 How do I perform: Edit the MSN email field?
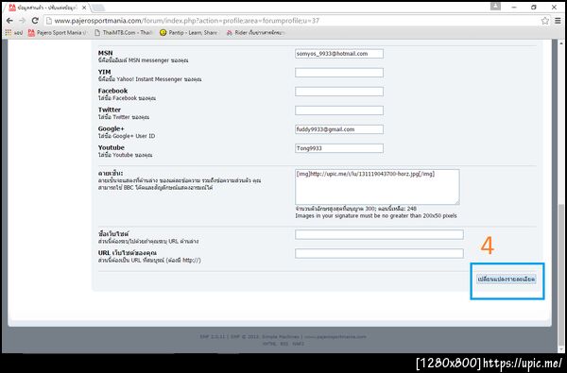tap(339, 54)
